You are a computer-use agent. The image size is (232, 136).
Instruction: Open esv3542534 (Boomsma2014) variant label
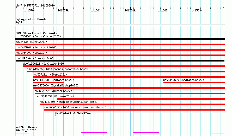click(x=55, y=96)
